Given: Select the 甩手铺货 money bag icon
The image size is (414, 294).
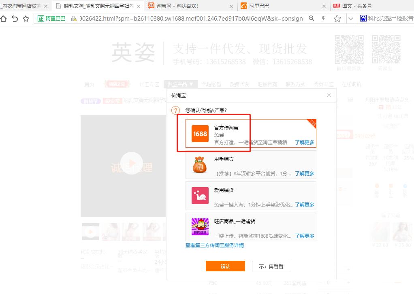Looking at the screenshot, I should click(200, 165).
